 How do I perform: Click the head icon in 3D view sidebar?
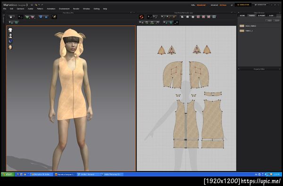pos(10,47)
